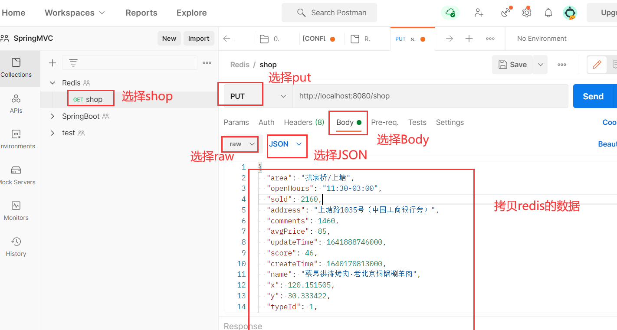Switch to the Headers (8) tab
This screenshot has height=330, width=617.
coord(304,122)
